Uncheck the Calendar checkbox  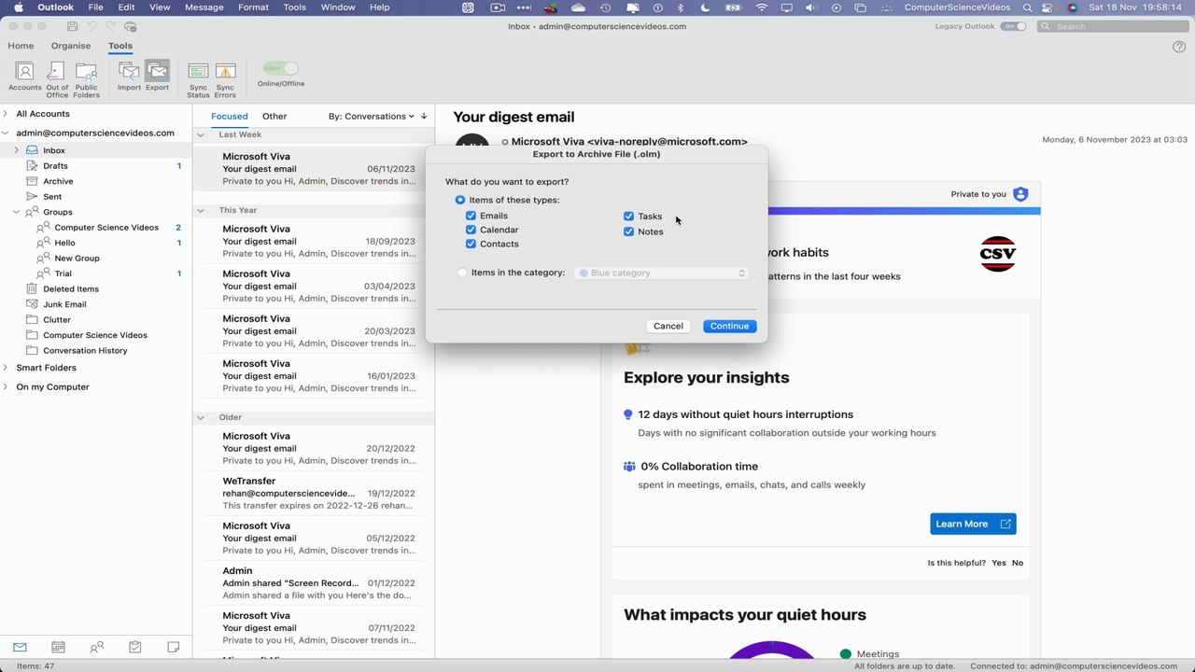click(x=471, y=230)
